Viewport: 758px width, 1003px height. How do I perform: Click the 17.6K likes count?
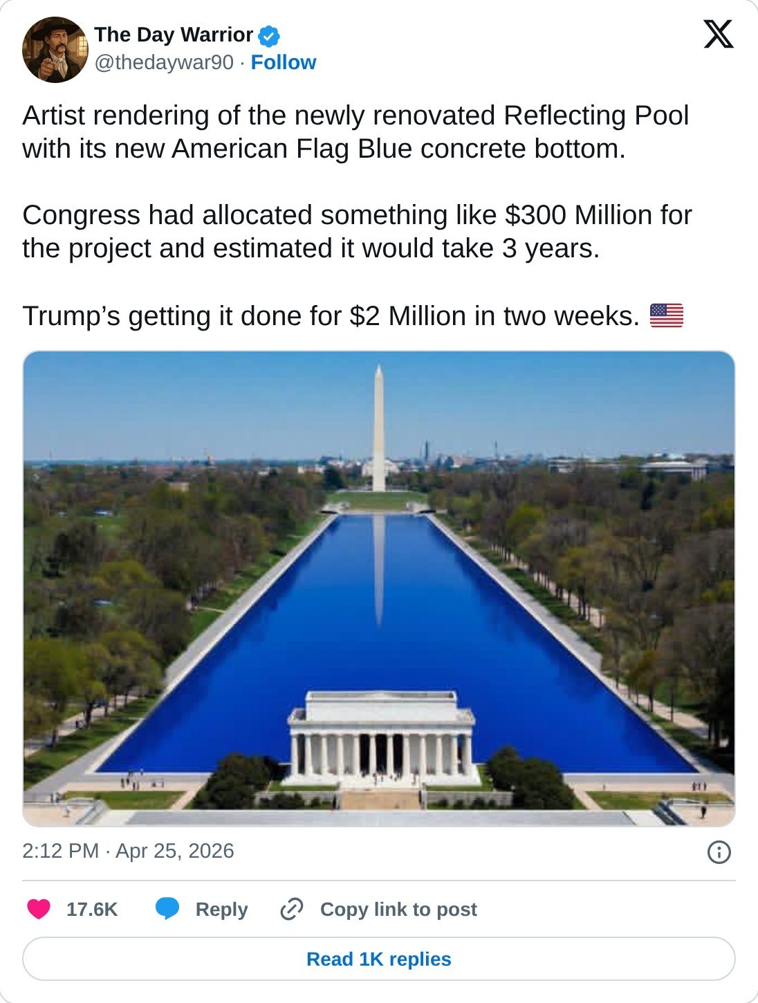[92, 909]
